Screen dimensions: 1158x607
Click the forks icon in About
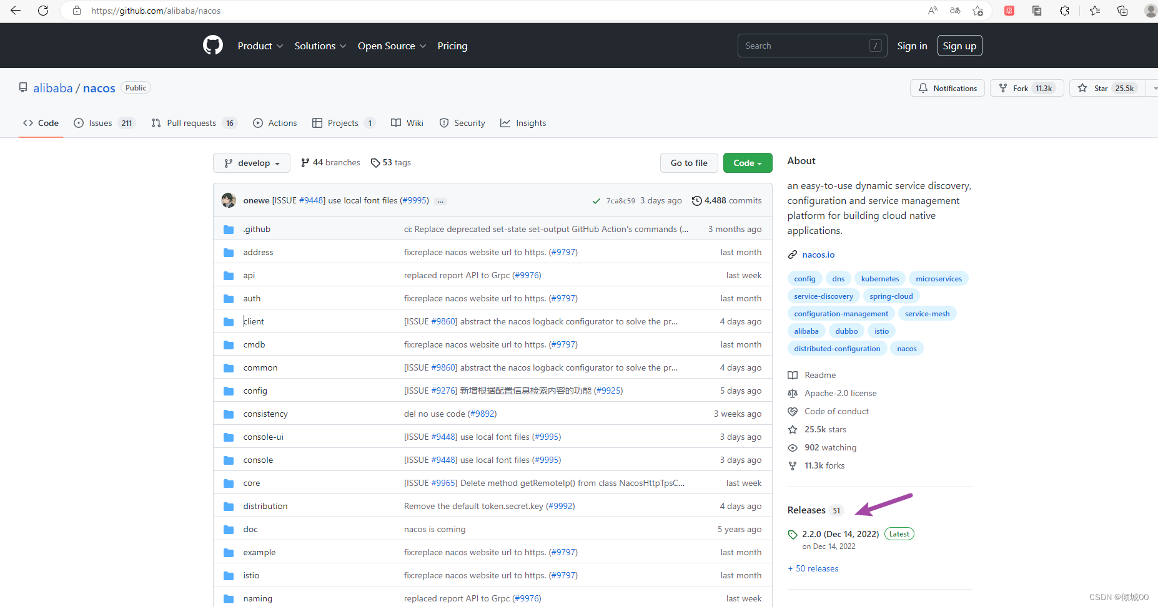(793, 465)
